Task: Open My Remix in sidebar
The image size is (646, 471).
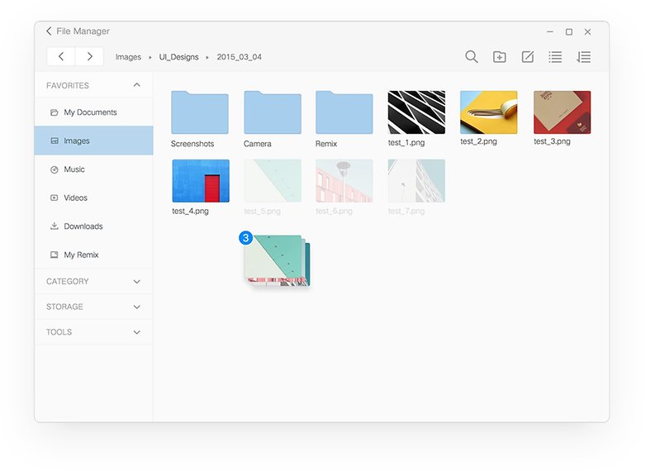Action: (94, 255)
